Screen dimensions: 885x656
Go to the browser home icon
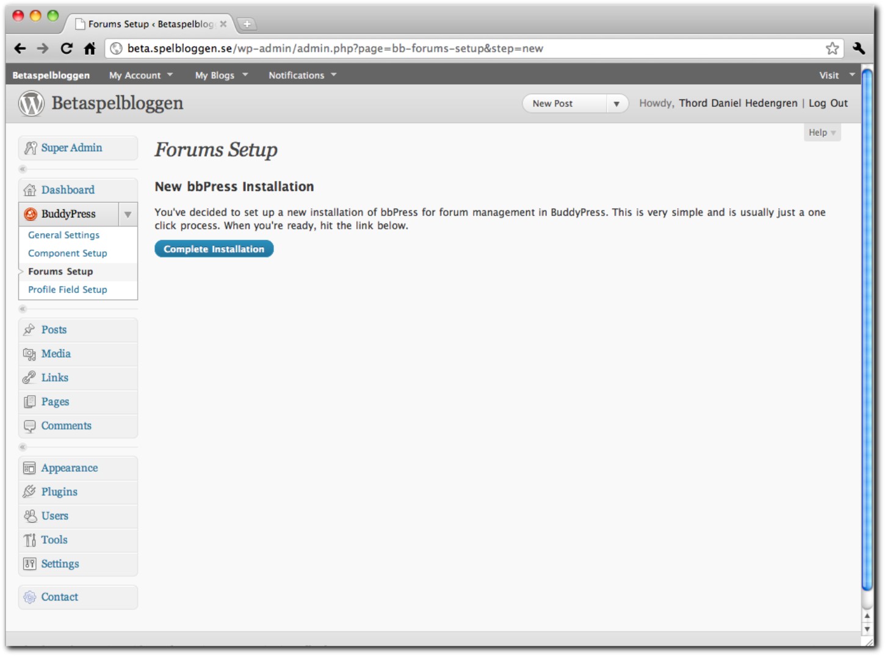coord(90,48)
